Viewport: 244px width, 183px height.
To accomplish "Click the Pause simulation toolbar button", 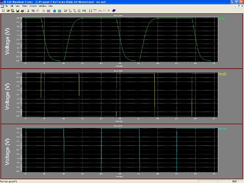I will tap(104, 10).
